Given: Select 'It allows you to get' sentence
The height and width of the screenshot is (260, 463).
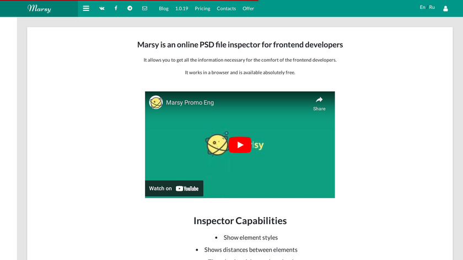Looking at the screenshot, I should tap(240, 60).
